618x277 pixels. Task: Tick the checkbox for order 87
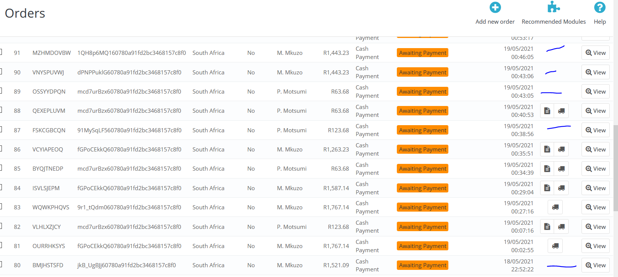(x=1, y=129)
